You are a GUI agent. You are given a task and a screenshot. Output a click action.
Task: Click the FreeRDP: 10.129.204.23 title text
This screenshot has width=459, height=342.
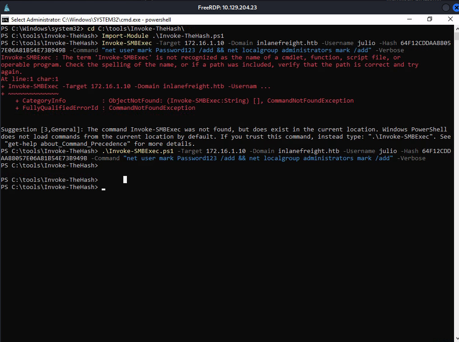pos(227,8)
